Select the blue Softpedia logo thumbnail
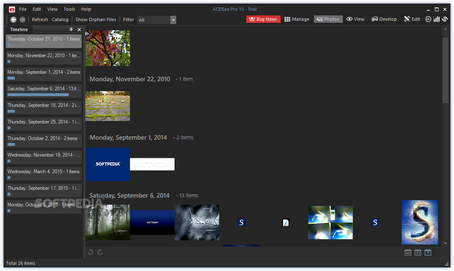 point(108,164)
